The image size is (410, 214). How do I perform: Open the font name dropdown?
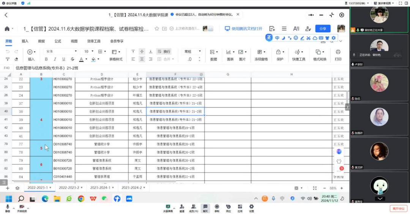pos(61,52)
